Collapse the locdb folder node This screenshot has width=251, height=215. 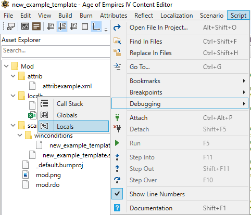click(x=13, y=96)
